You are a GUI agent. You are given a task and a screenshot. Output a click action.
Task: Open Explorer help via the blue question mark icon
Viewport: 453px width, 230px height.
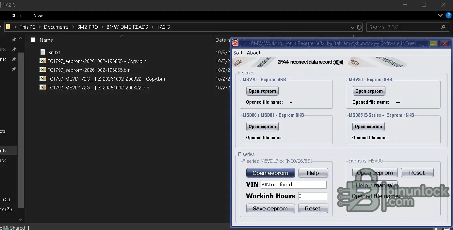coord(449,15)
